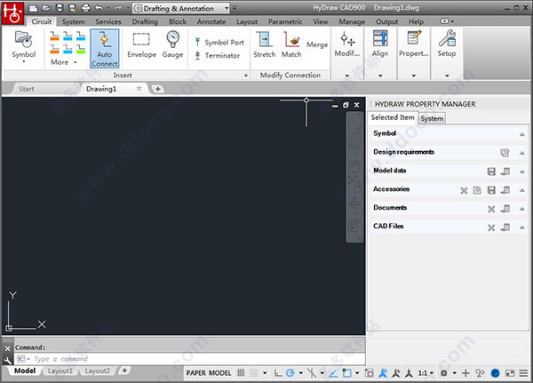Switch to the Layout2 tab

tap(97, 371)
